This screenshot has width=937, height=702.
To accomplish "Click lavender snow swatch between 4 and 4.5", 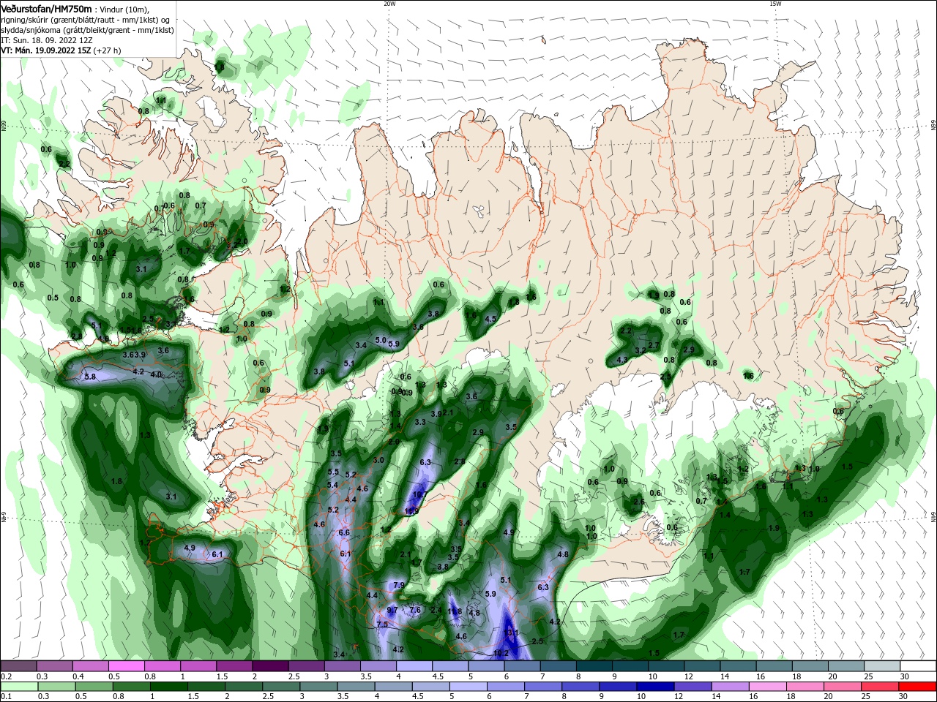I will (415, 666).
